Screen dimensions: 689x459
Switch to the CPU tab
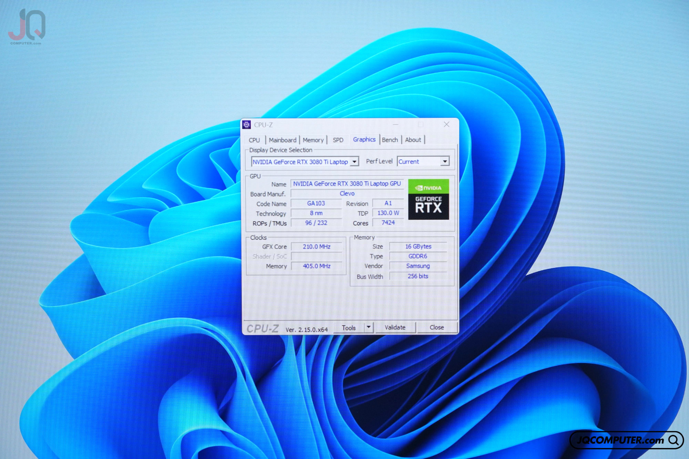(254, 140)
